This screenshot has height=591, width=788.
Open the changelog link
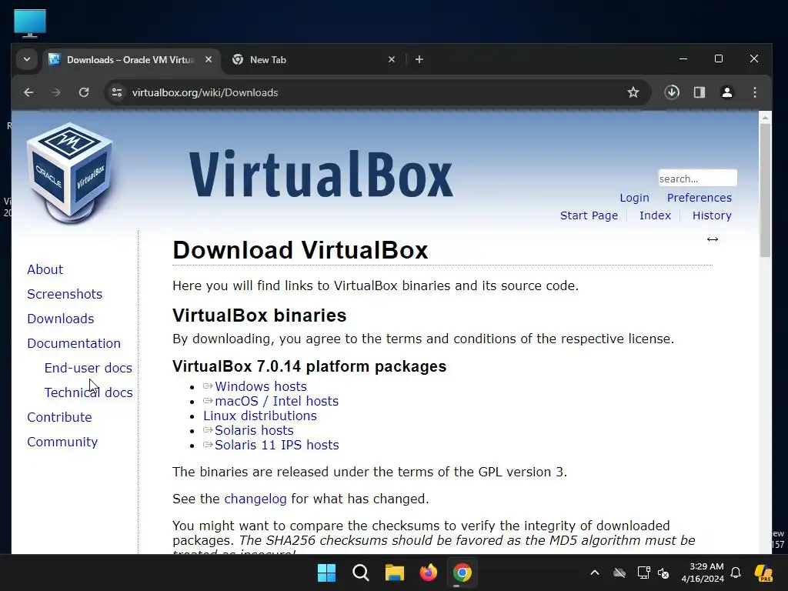coord(255,499)
